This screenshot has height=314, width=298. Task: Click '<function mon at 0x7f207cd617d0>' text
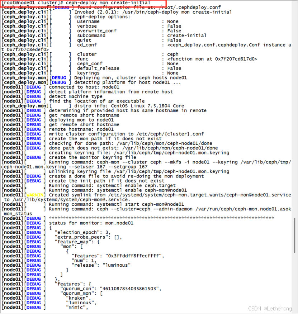point(212,59)
